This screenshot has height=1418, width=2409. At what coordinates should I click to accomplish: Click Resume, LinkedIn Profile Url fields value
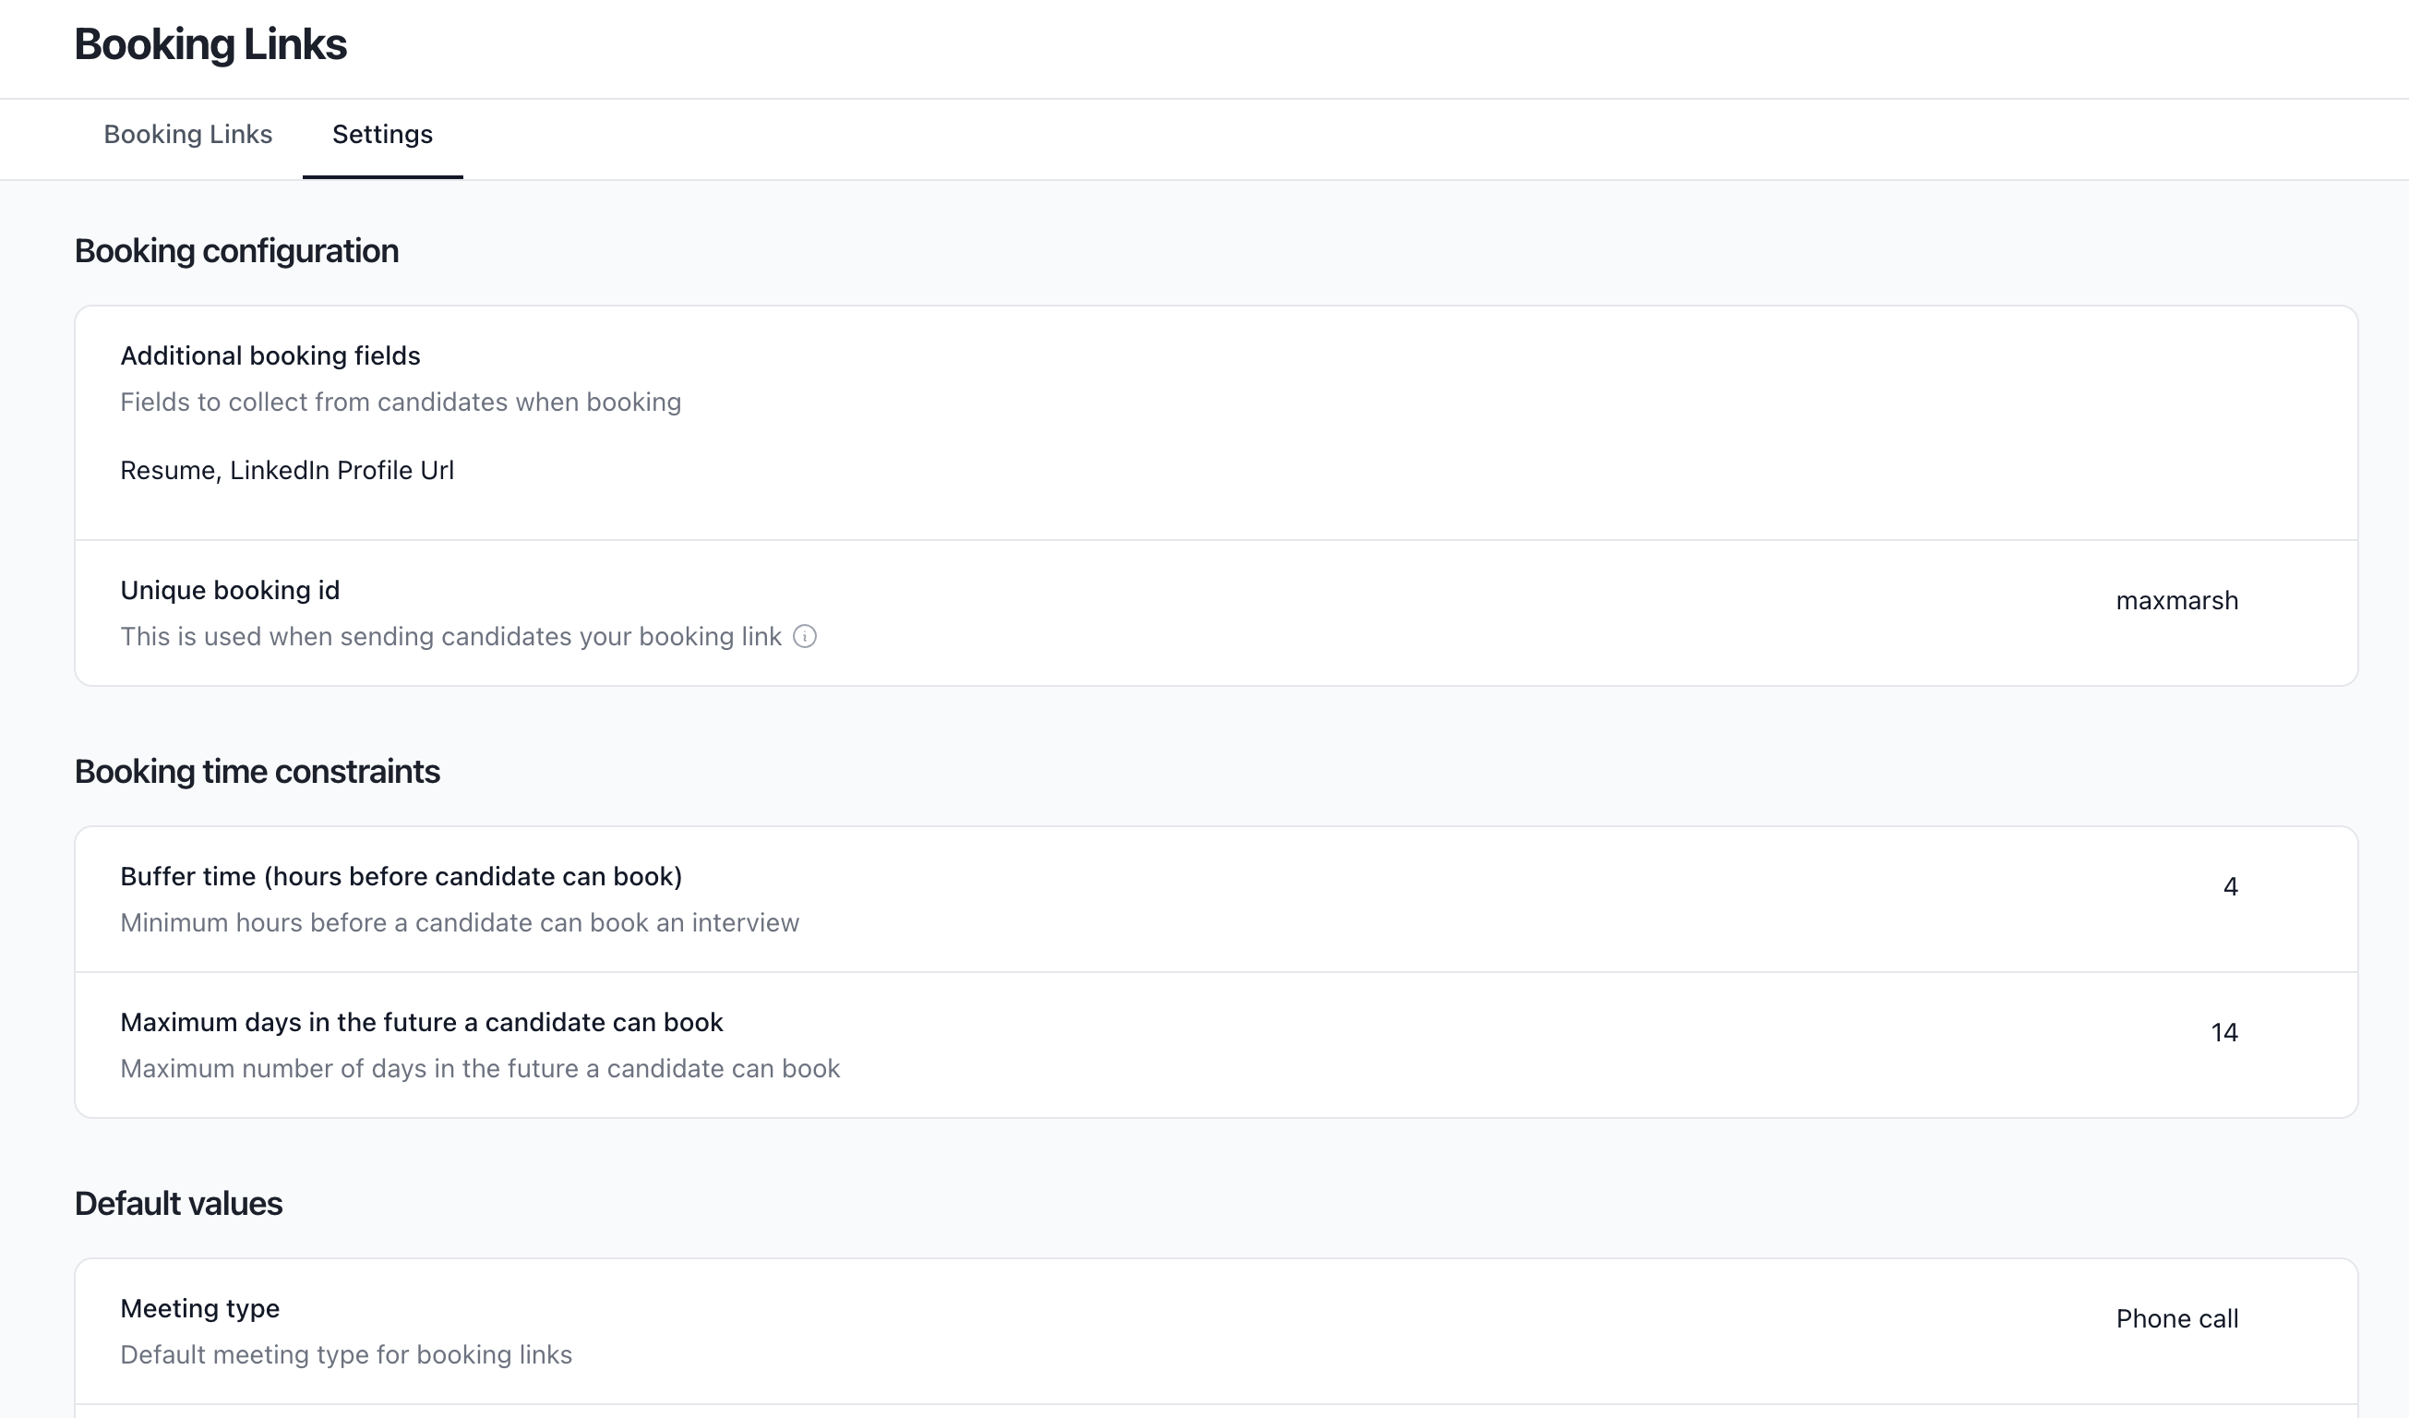coord(287,471)
